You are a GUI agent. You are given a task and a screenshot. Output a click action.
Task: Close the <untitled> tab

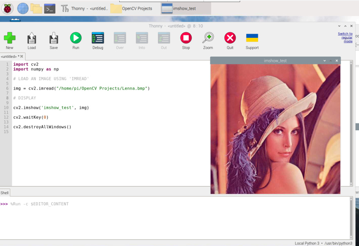click(x=22, y=56)
